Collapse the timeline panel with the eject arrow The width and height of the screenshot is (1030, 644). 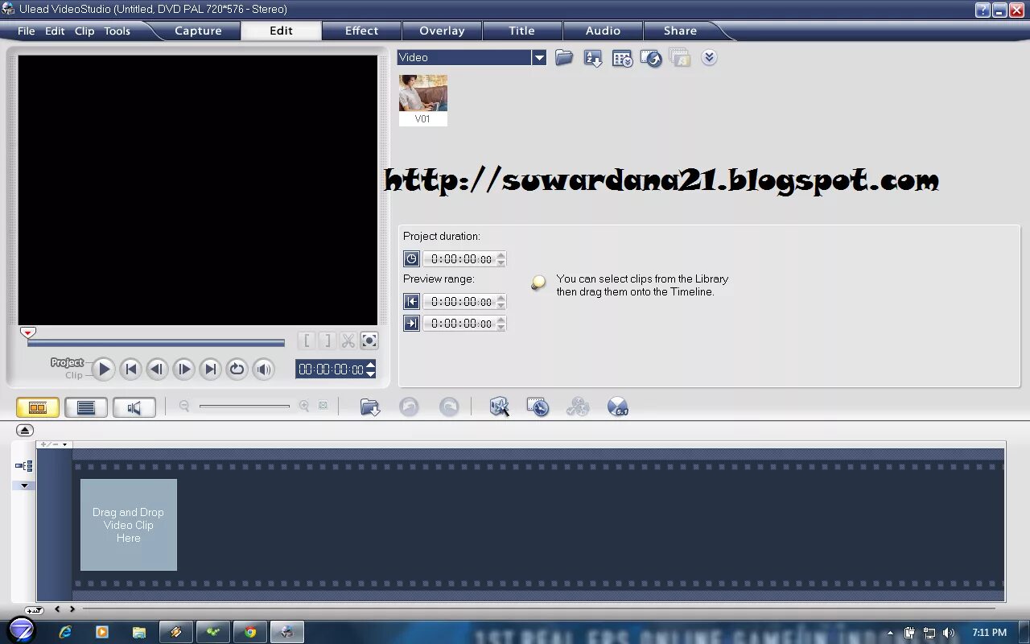(24, 431)
